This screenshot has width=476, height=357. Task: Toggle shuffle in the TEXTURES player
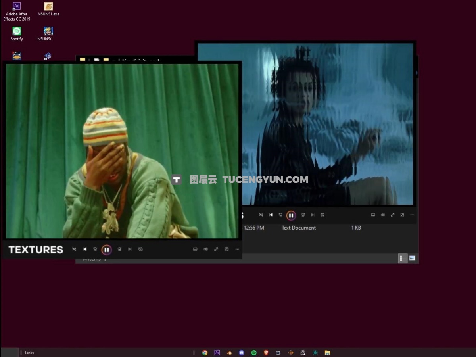tap(74, 249)
